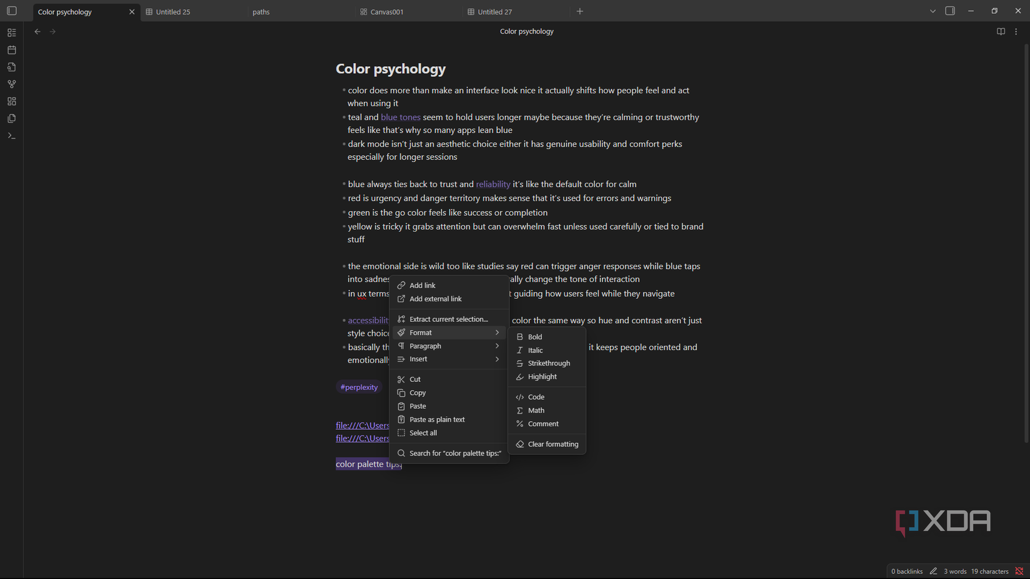
Task: Open the daily note calendar icon
Action: [x=11, y=49]
